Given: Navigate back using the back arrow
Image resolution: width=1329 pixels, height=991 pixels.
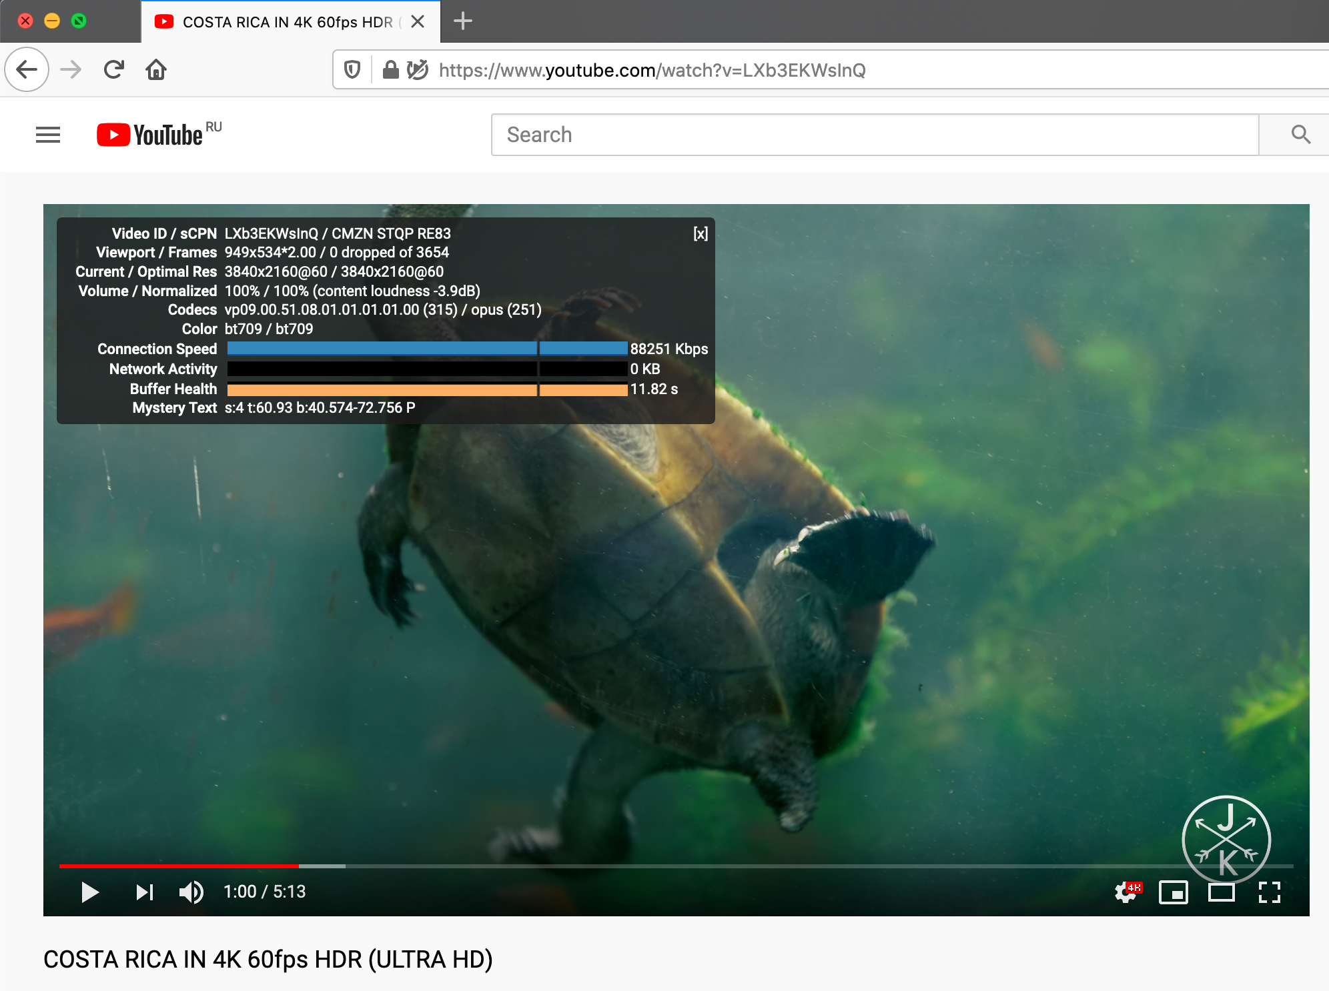Looking at the screenshot, I should (x=27, y=69).
